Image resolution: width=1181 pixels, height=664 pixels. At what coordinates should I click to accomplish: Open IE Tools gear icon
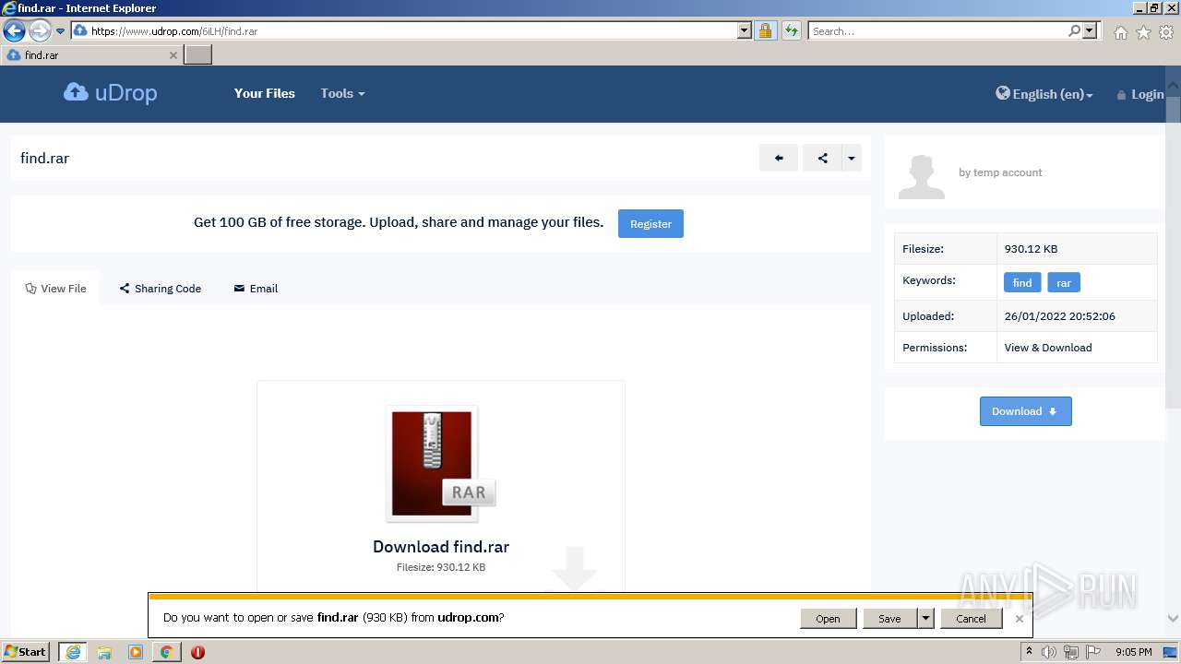coord(1166,32)
